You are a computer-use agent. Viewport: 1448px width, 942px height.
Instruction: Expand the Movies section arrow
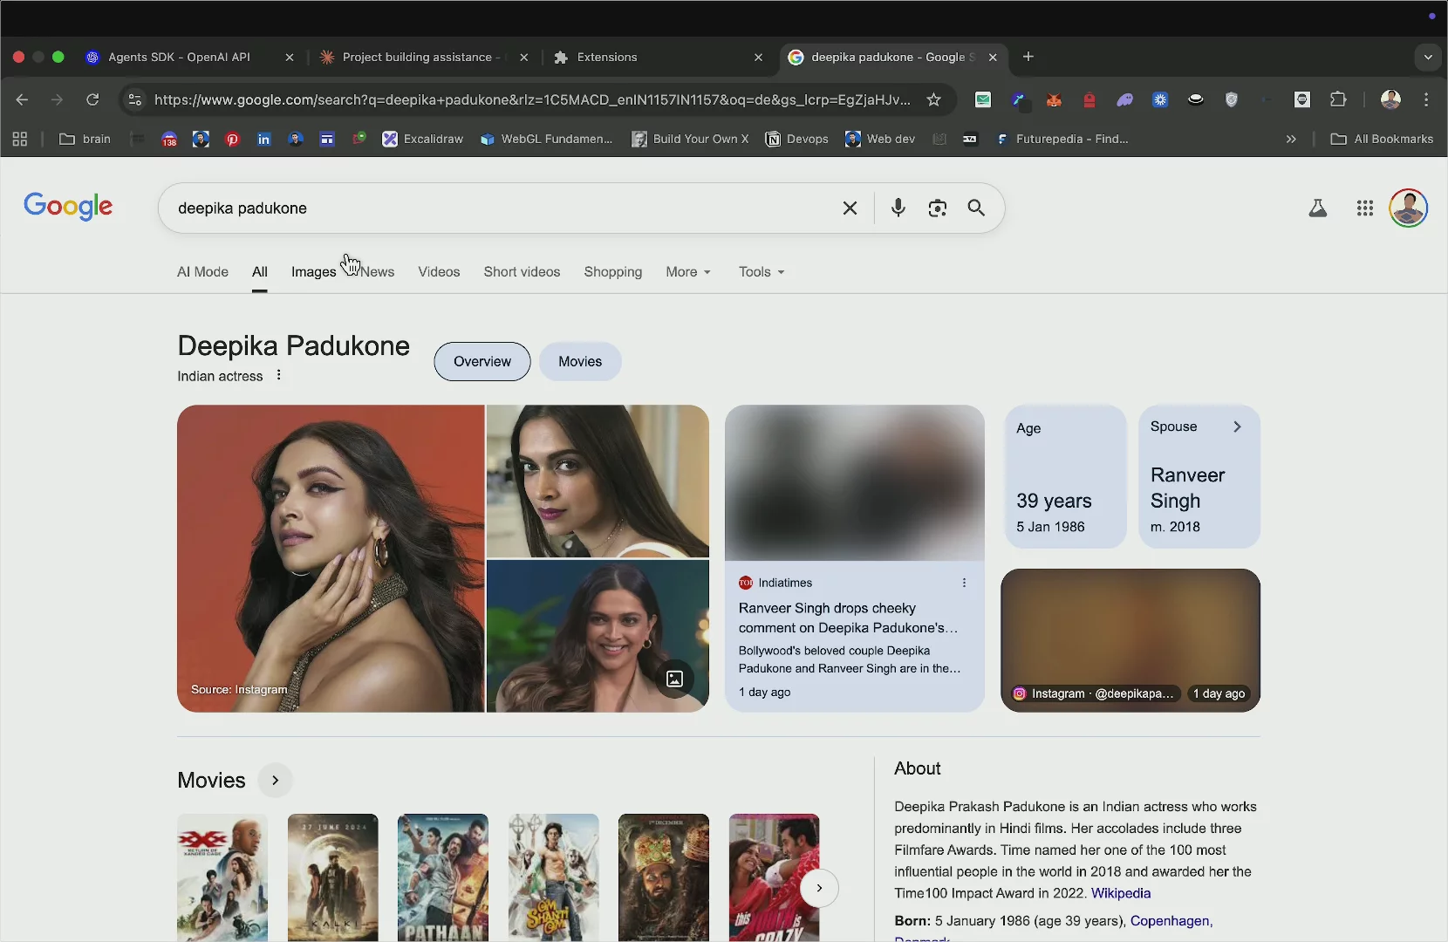click(275, 781)
